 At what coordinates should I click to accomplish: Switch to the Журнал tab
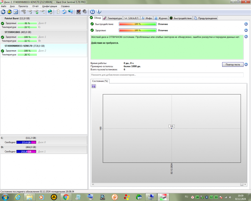pyautogui.click(x=161, y=18)
